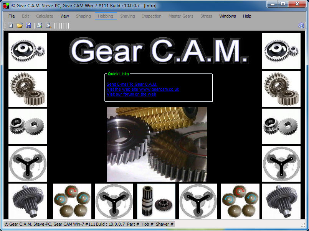Screen dimensions: 309x231
Task: Open the Master Gears menu
Action: point(181,16)
